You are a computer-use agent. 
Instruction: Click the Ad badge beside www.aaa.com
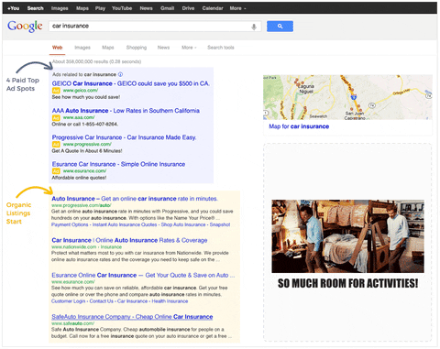click(x=56, y=117)
